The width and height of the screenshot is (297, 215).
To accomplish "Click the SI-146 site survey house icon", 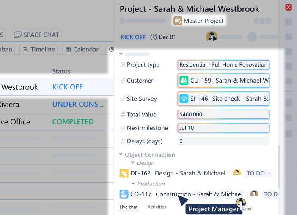I will [x=184, y=99].
